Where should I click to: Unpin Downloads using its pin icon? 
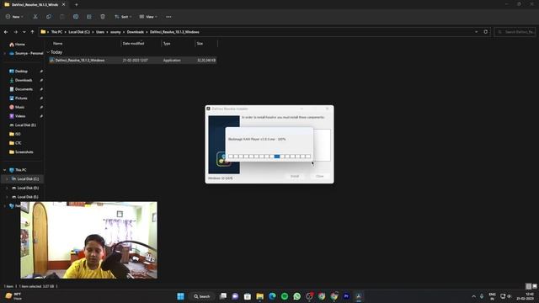(x=41, y=80)
